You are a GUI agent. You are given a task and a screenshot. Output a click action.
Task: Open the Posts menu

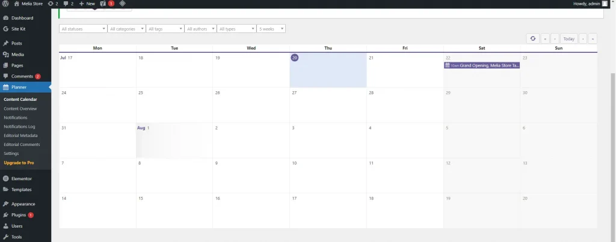coord(16,44)
